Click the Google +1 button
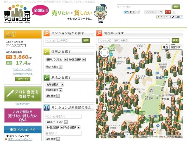The width and height of the screenshot is (187, 141). tap(168, 12)
